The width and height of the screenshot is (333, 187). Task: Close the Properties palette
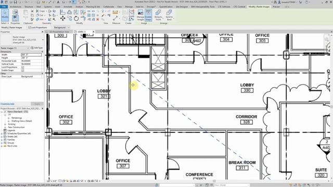point(42,32)
